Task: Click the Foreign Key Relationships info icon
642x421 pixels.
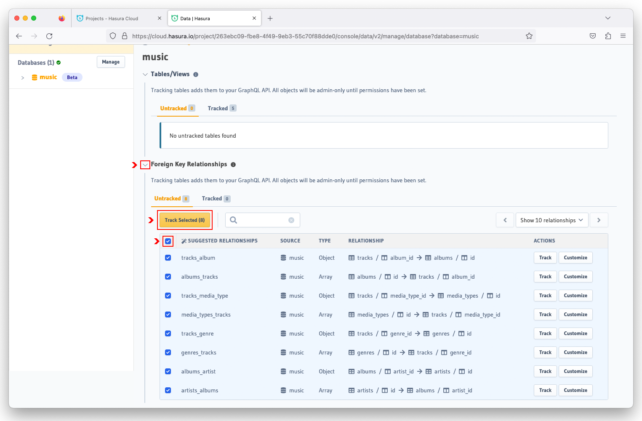Action: click(x=233, y=165)
